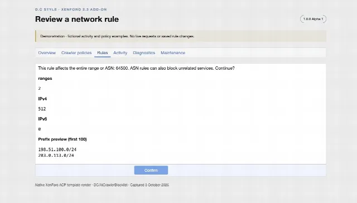Click the IPv6 label
The image size is (357, 203).
click(x=42, y=119)
